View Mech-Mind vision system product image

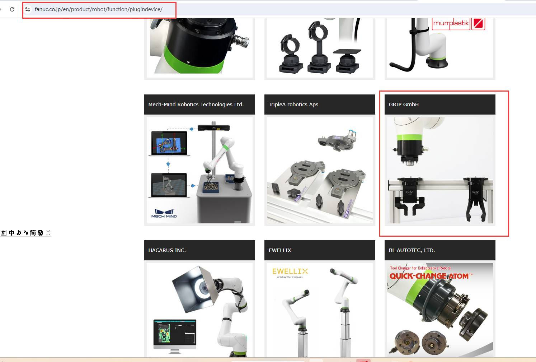tap(199, 170)
